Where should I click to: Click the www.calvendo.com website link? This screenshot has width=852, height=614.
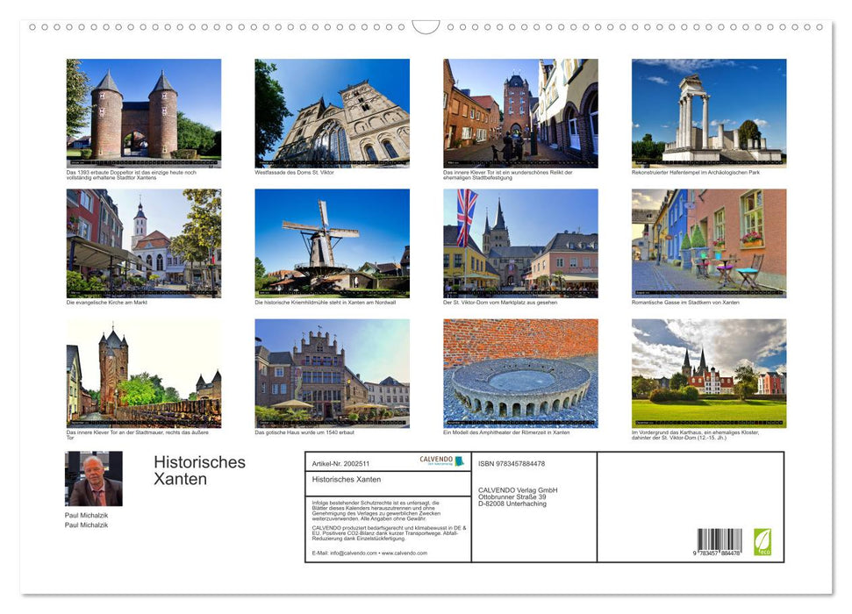404,554
